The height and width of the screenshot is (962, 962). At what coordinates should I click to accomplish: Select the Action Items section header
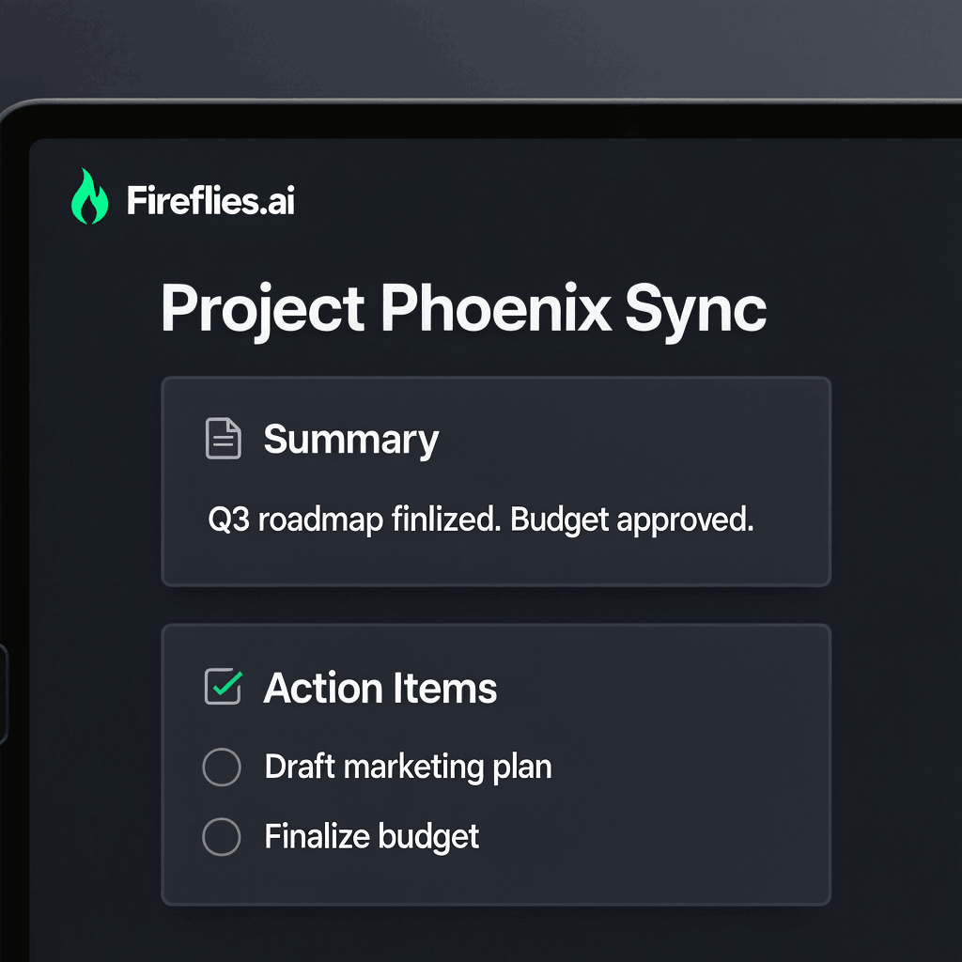pyautogui.click(x=380, y=687)
